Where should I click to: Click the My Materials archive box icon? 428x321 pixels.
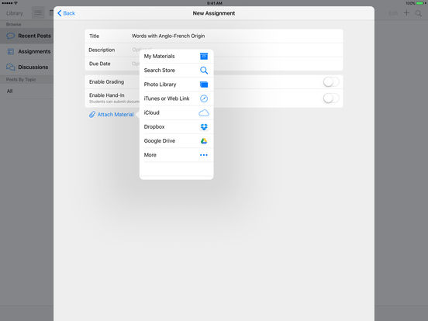click(x=204, y=57)
